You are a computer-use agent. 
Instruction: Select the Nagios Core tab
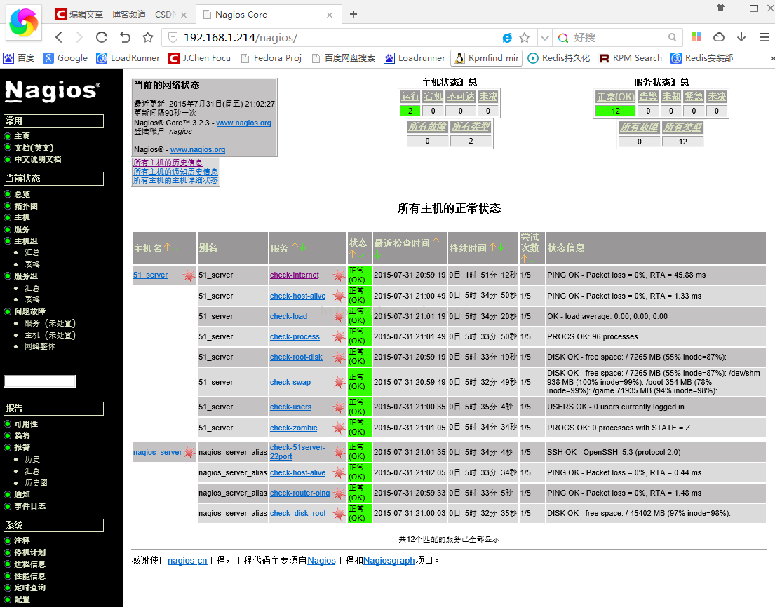(x=267, y=14)
